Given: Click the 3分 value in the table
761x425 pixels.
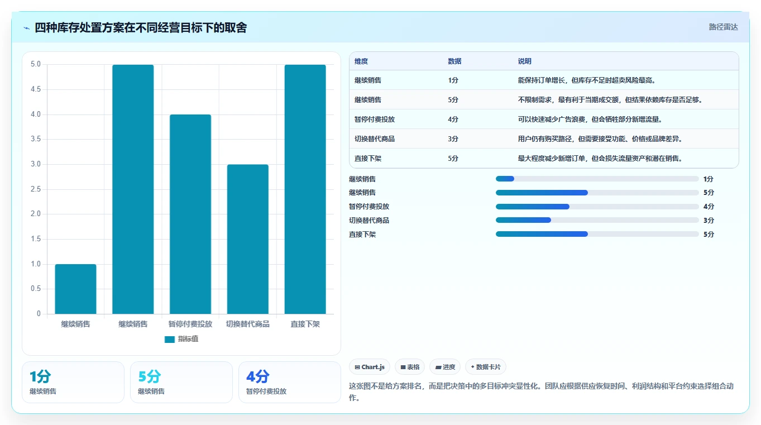Looking at the screenshot, I should 453,139.
